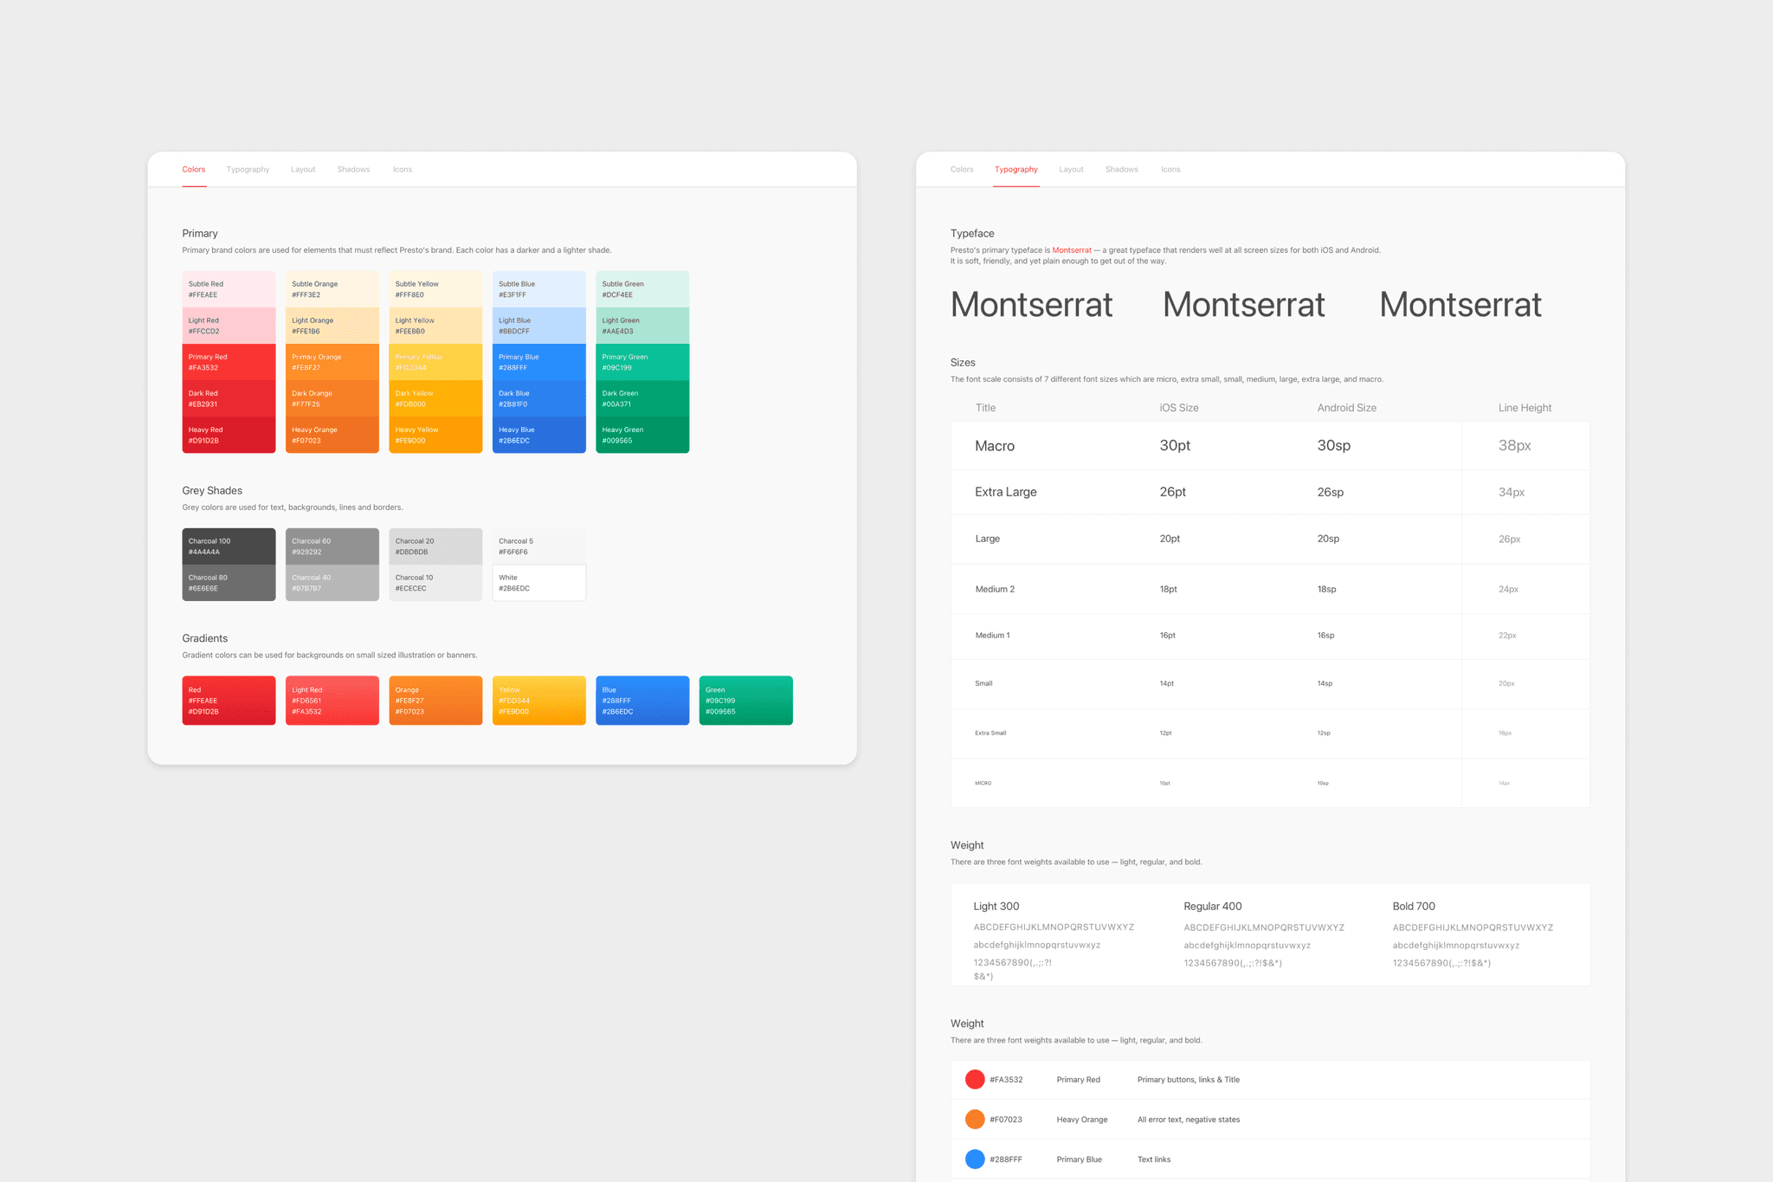
Task: Pick the Charcoal 60 grey swatch
Action: pos(332,546)
